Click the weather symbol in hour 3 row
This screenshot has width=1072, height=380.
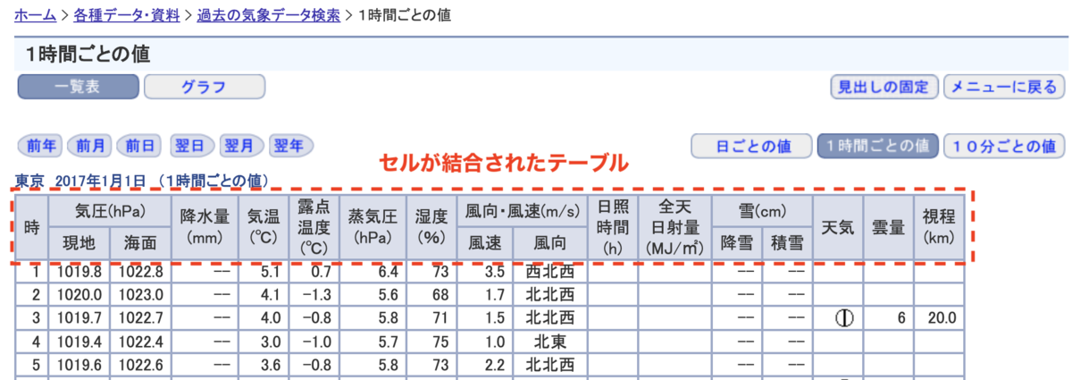(842, 317)
